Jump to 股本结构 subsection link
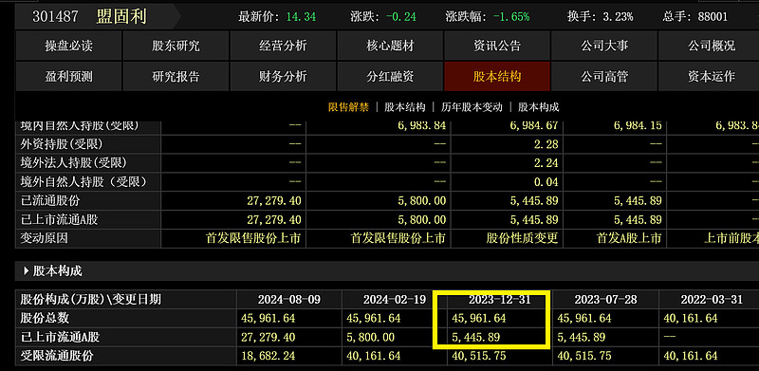Screen dimensions: 759x371 (x=405, y=107)
